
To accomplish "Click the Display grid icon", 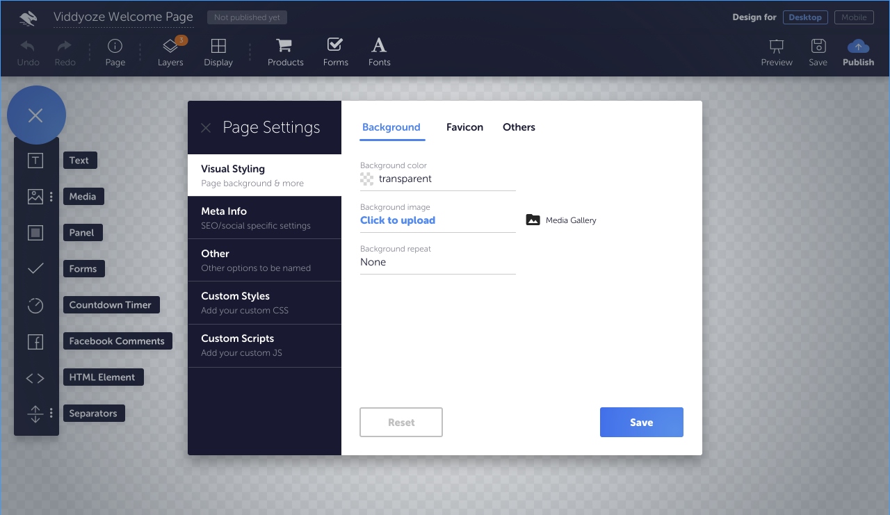I will tap(218, 47).
